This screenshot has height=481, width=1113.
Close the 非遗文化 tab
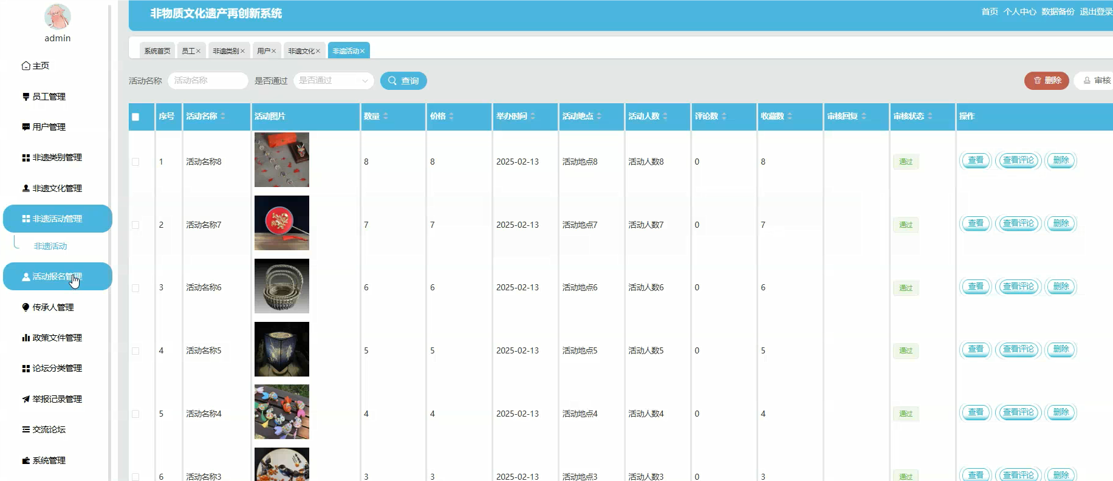318,51
